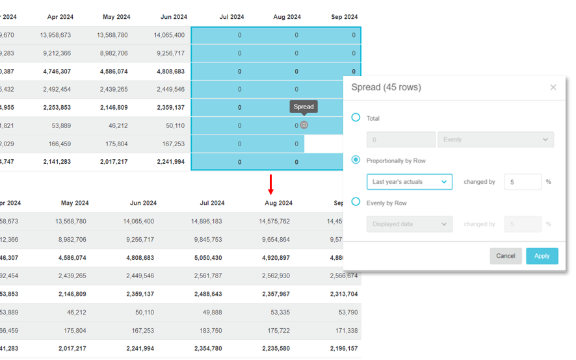Viewport: 576px width, 360px height.
Task: Select the cell showing 14,896,183
Action: (x=207, y=221)
